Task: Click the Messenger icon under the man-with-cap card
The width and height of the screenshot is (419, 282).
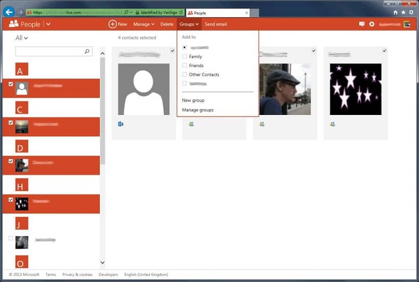Action: pos(262,124)
